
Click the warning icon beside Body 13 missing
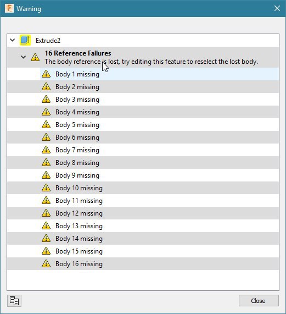(x=46, y=225)
